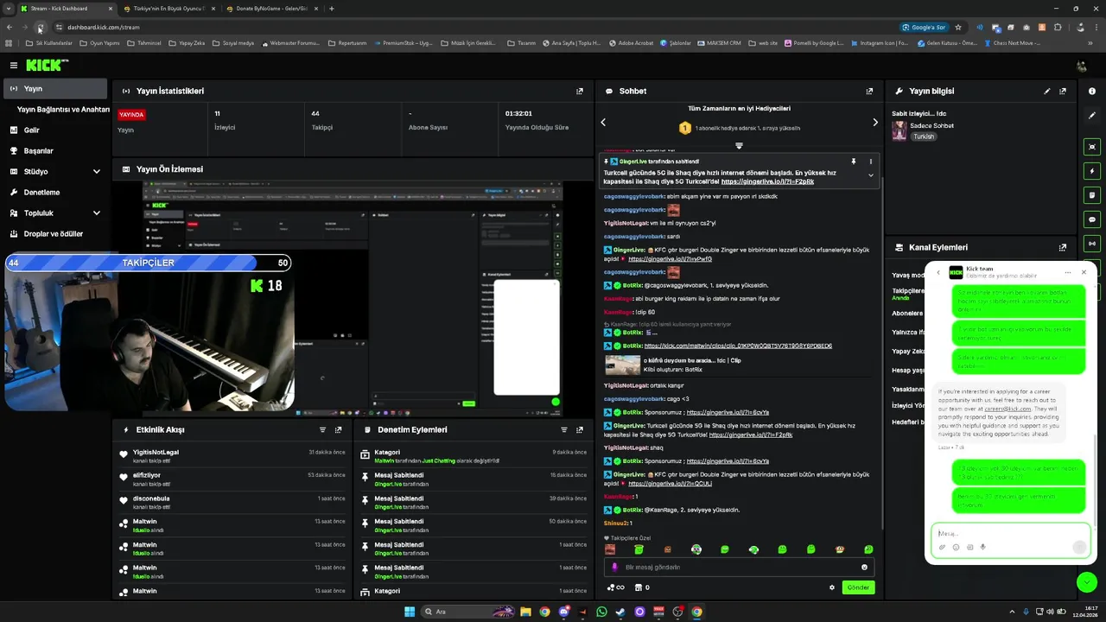Open the kick.com clips link from BotRix

(738, 346)
